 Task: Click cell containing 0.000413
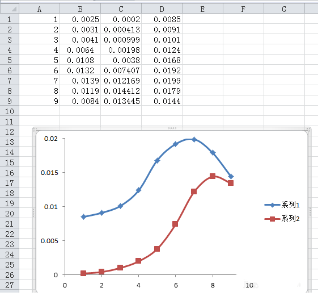pos(121,29)
